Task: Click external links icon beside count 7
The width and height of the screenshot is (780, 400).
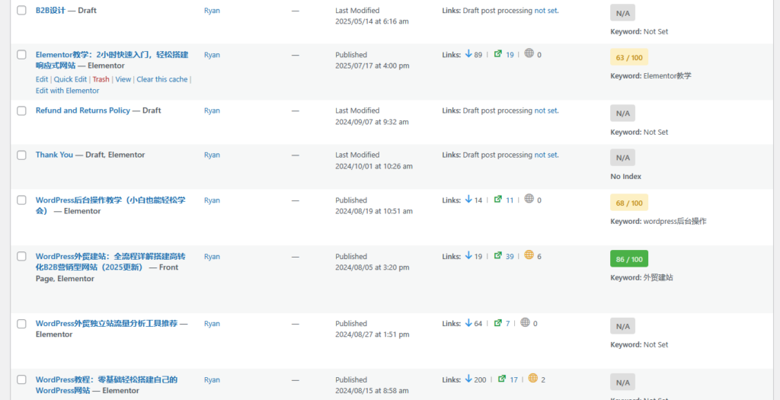Action: point(498,322)
